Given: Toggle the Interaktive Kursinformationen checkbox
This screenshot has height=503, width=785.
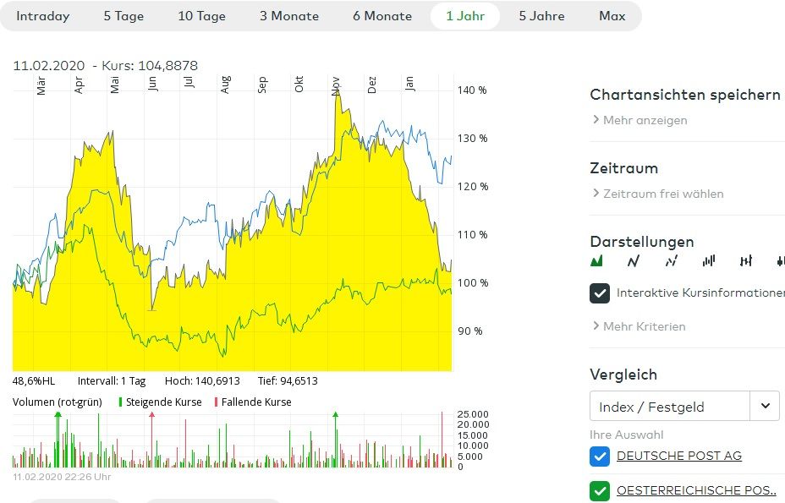Looking at the screenshot, I should point(600,293).
